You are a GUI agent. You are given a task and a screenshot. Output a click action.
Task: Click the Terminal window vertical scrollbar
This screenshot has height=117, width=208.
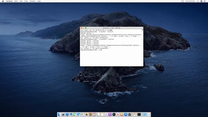(142, 47)
